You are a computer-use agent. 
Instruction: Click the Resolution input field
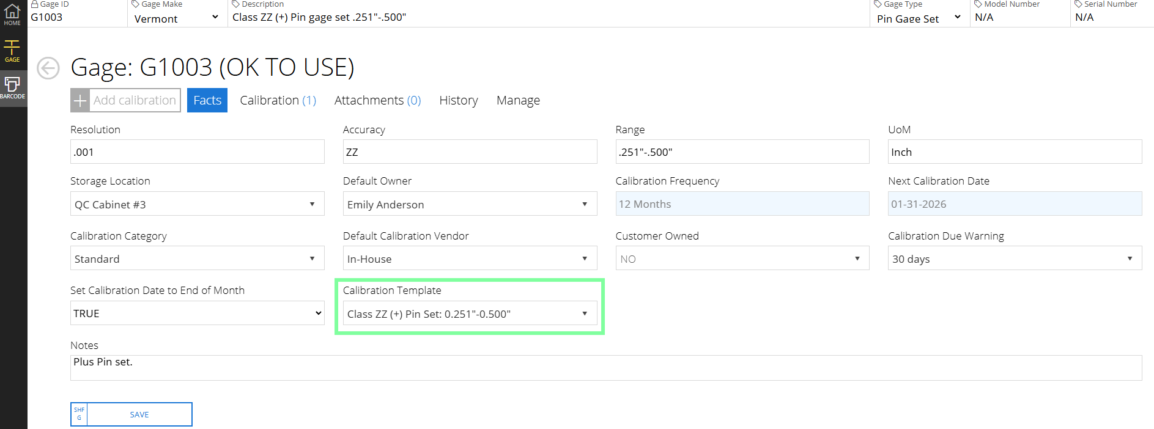coord(197,152)
